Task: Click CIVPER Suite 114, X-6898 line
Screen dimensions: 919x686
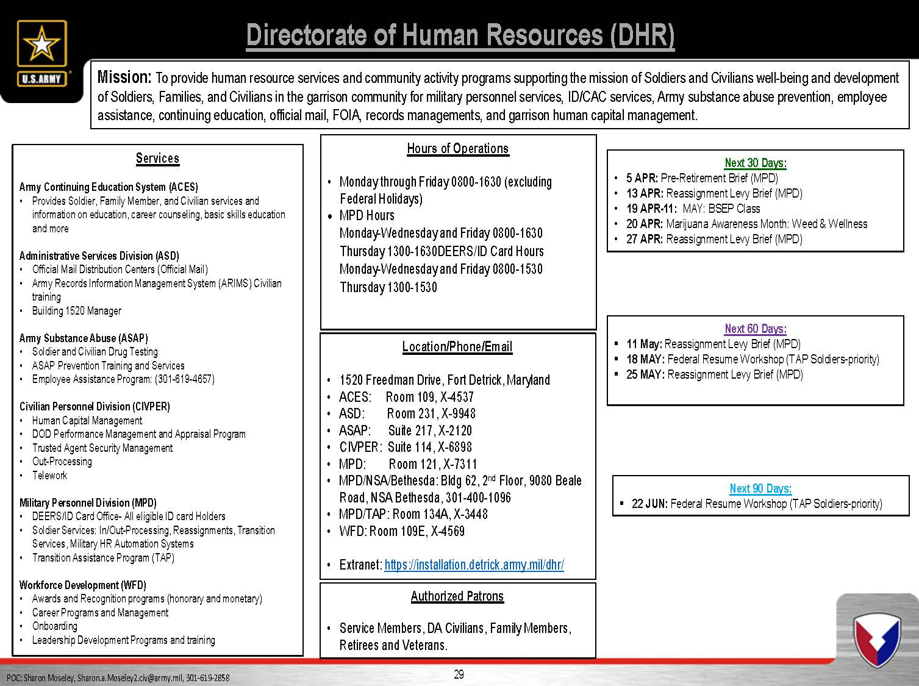Action: pos(406,447)
